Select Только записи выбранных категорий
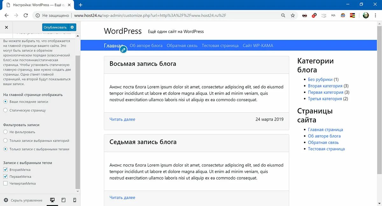Screen dimensions: 382x206 [5, 140]
